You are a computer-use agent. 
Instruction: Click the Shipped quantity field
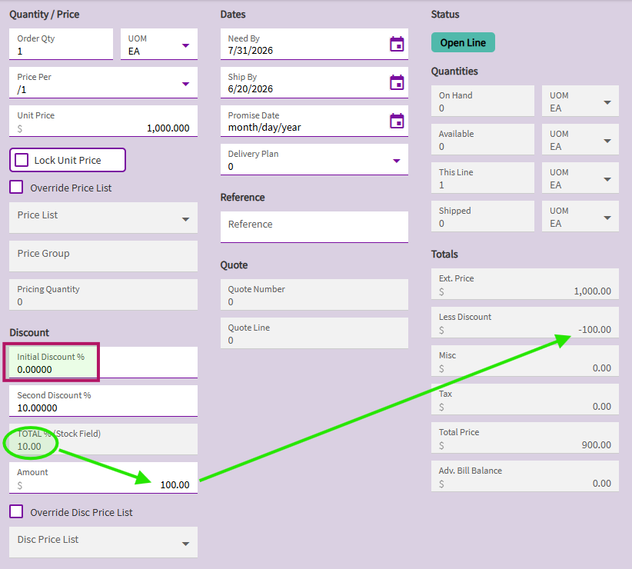[x=483, y=216]
